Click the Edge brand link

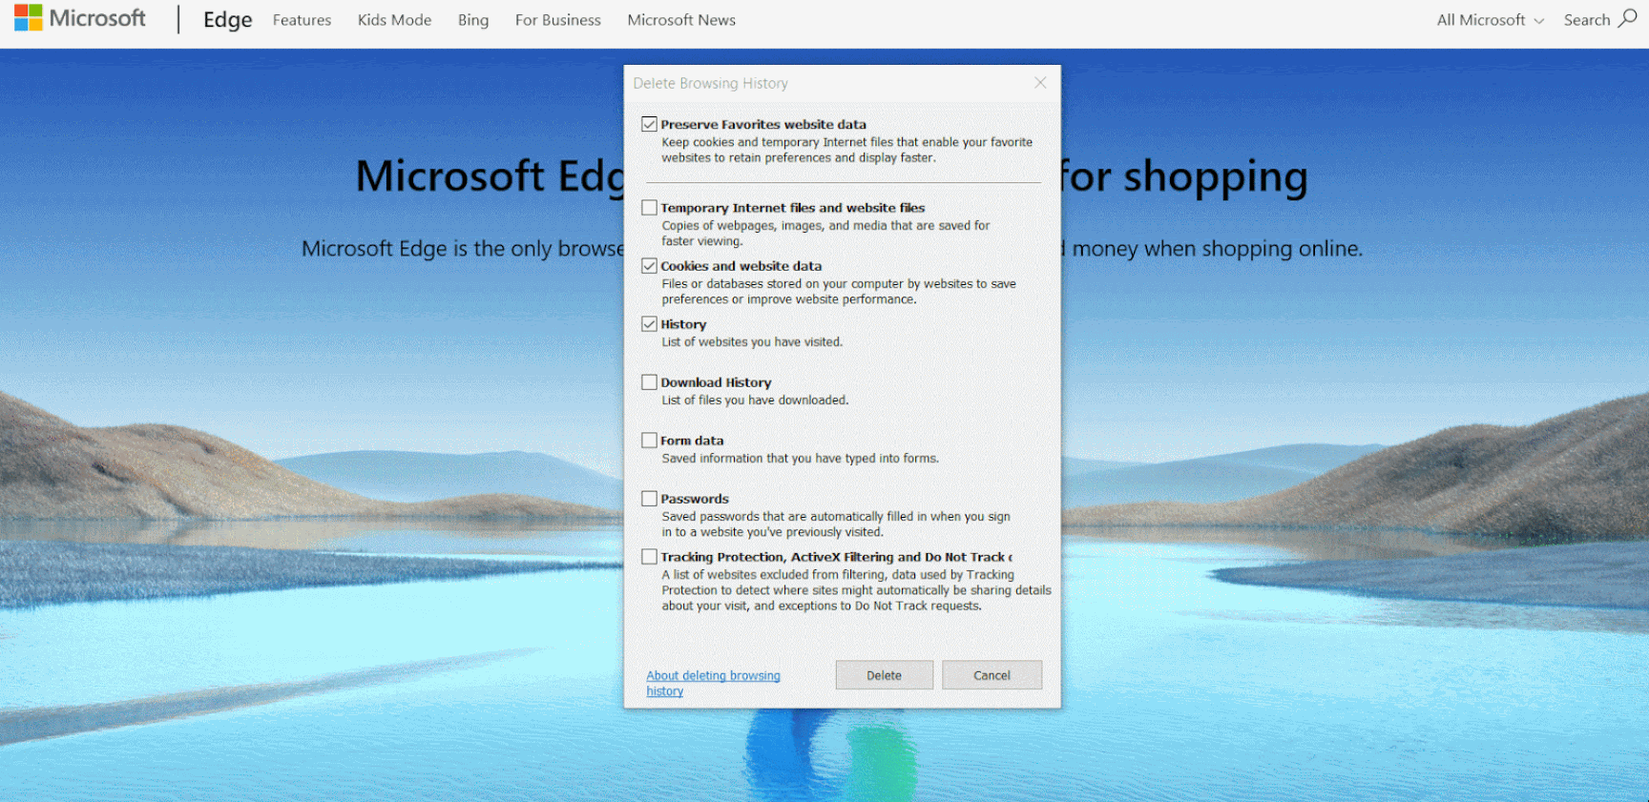[x=228, y=20]
